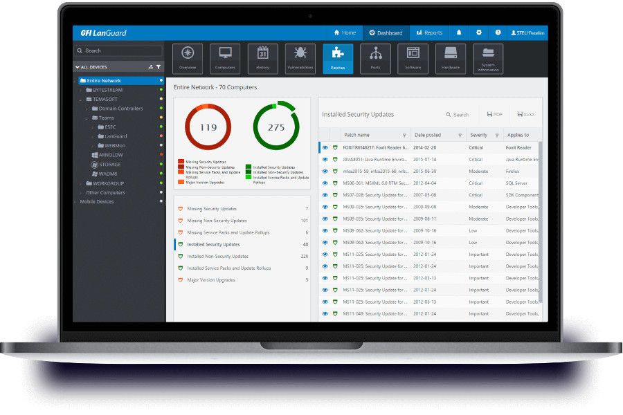Select the Patches puzzle-piece view
This screenshot has height=415, width=623.
coord(338,59)
